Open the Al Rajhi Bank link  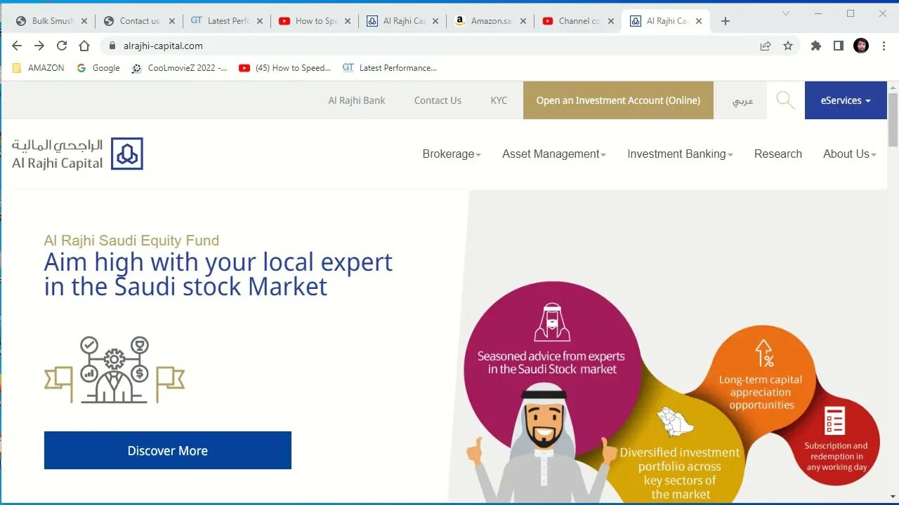pyautogui.click(x=357, y=100)
